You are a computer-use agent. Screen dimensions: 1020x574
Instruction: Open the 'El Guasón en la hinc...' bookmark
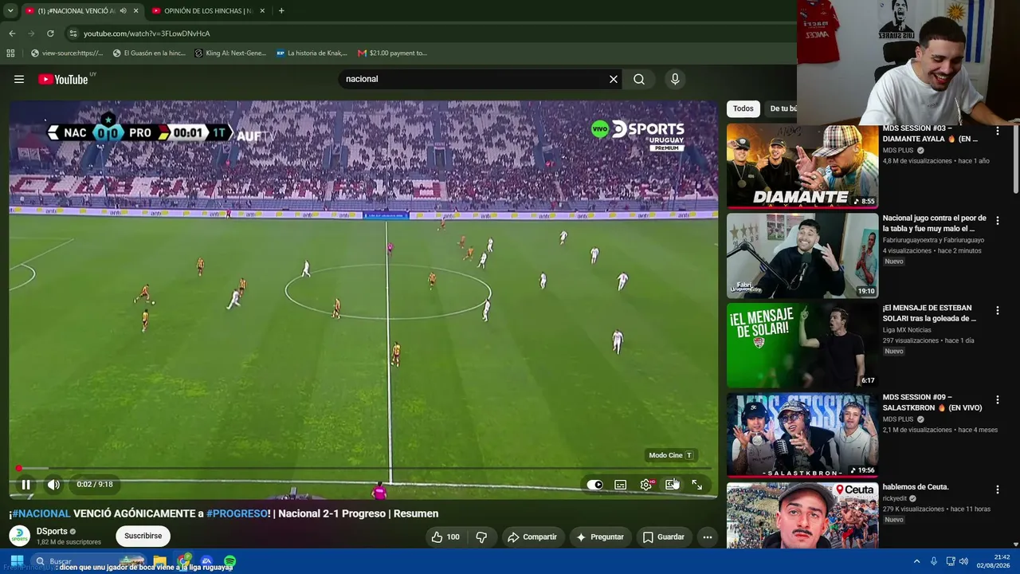click(149, 53)
